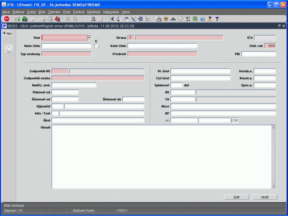Viewport: 288px width, 216px height.
Task: Click the ship's wheel toolbar icon
Action: coord(166,19)
